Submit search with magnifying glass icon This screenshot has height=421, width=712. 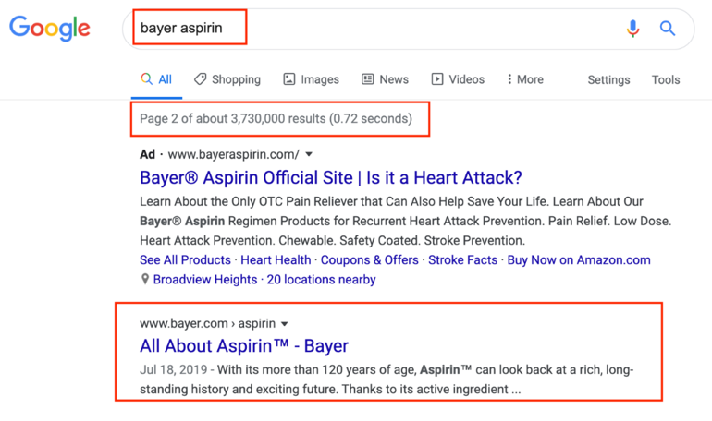(x=667, y=29)
